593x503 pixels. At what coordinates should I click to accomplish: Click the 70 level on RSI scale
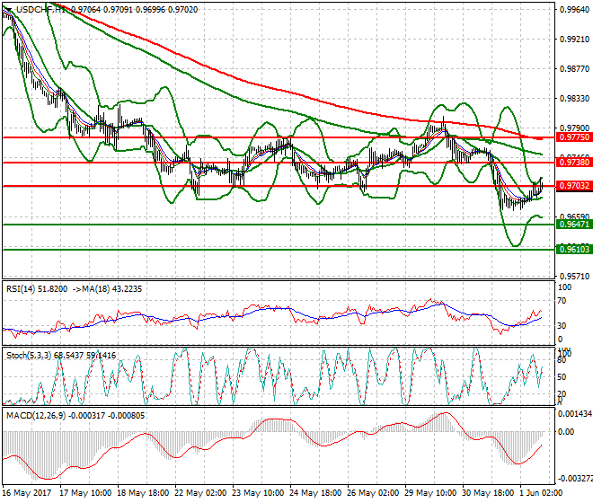563,305
